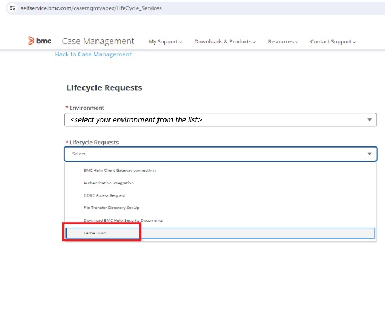Image resolution: width=385 pixels, height=320 pixels.
Task: Pick File Transfer Directory Set Up
Action: [x=111, y=208]
